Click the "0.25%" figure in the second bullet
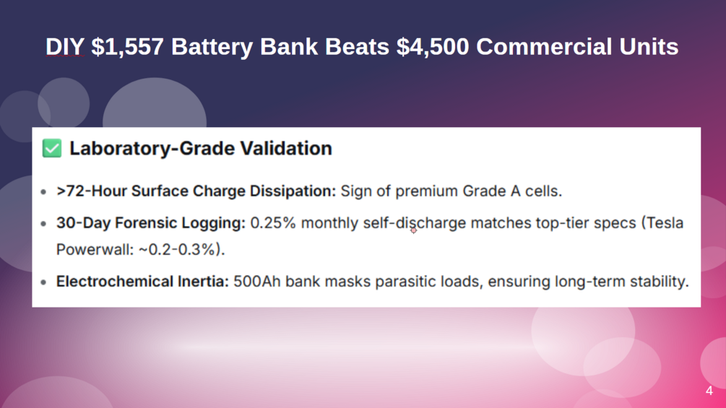This screenshot has width=726, height=408. point(273,223)
